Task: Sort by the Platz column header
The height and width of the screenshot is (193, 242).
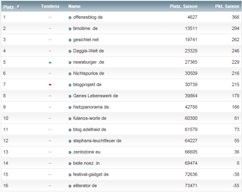Action: [x=8, y=7]
